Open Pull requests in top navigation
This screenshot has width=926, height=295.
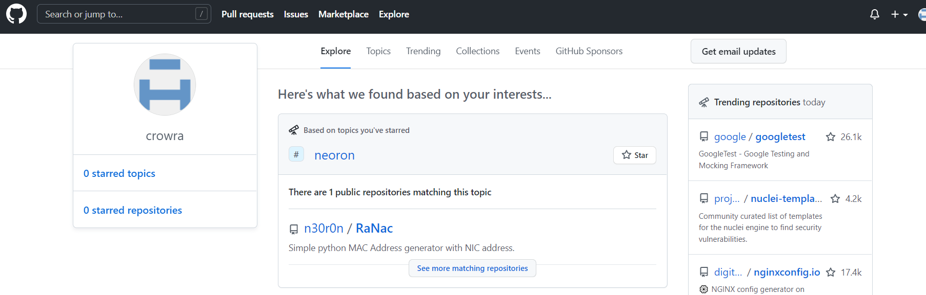247,14
